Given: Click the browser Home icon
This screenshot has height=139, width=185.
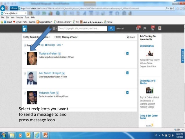Looking at the screenshot, I should [x=177, y=8].
